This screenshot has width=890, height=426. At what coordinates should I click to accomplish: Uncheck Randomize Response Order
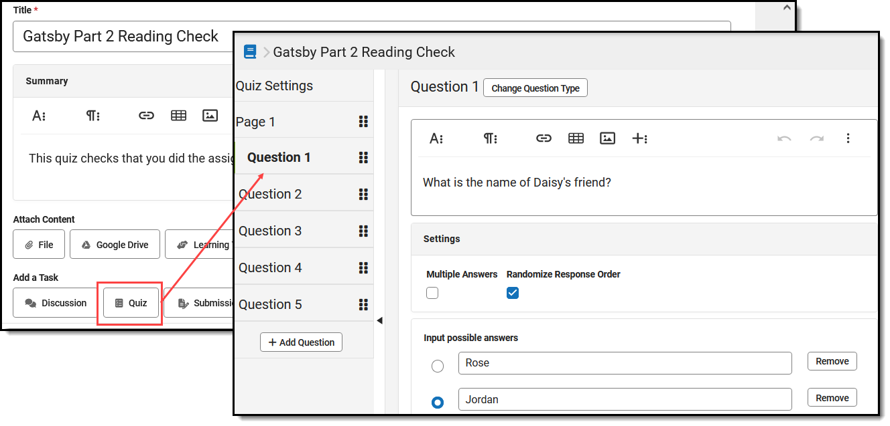513,293
